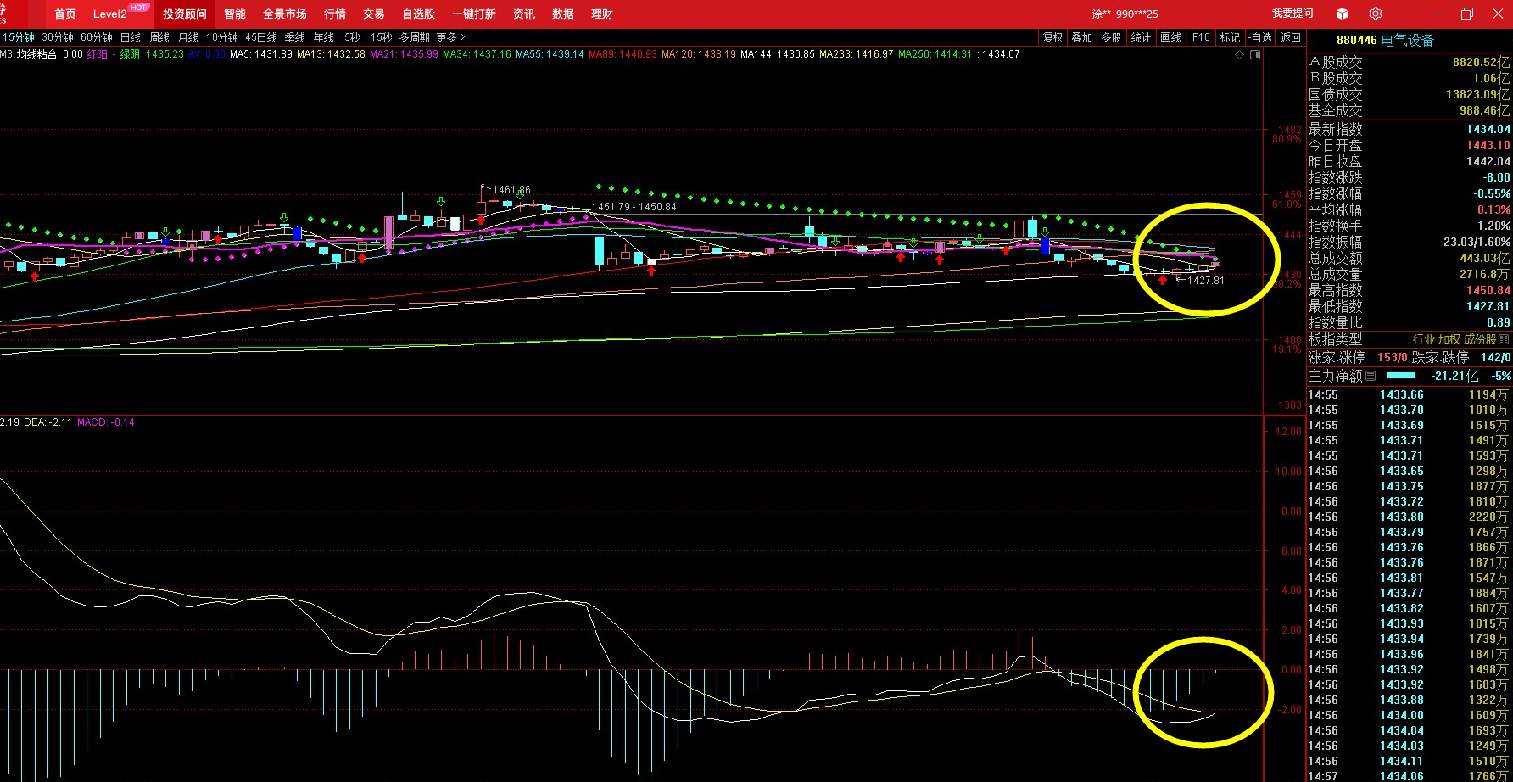This screenshot has width=1513, height=782.
Task: Click the cube icon beside 我要提问
Action: pyautogui.click(x=1342, y=14)
